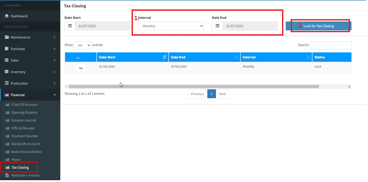Open Chart Of Account page
Viewport: 368px width, 182px height.
tap(24, 104)
